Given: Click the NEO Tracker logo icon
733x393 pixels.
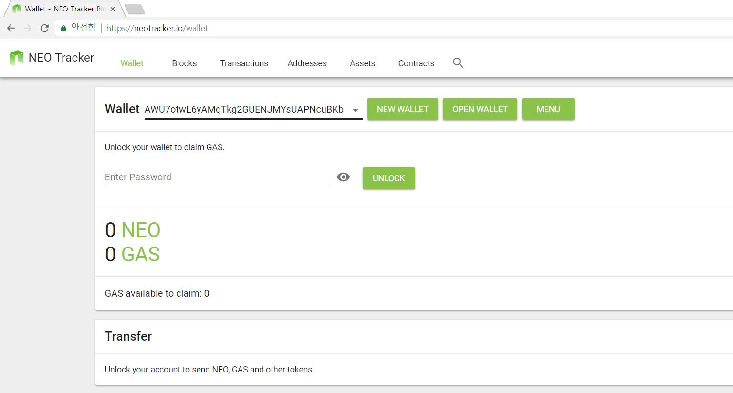Looking at the screenshot, I should [x=16, y=58].
